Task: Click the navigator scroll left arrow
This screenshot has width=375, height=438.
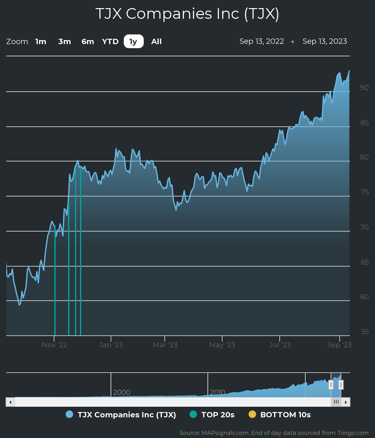Action: pyautogui.click(x=10, y=402)
